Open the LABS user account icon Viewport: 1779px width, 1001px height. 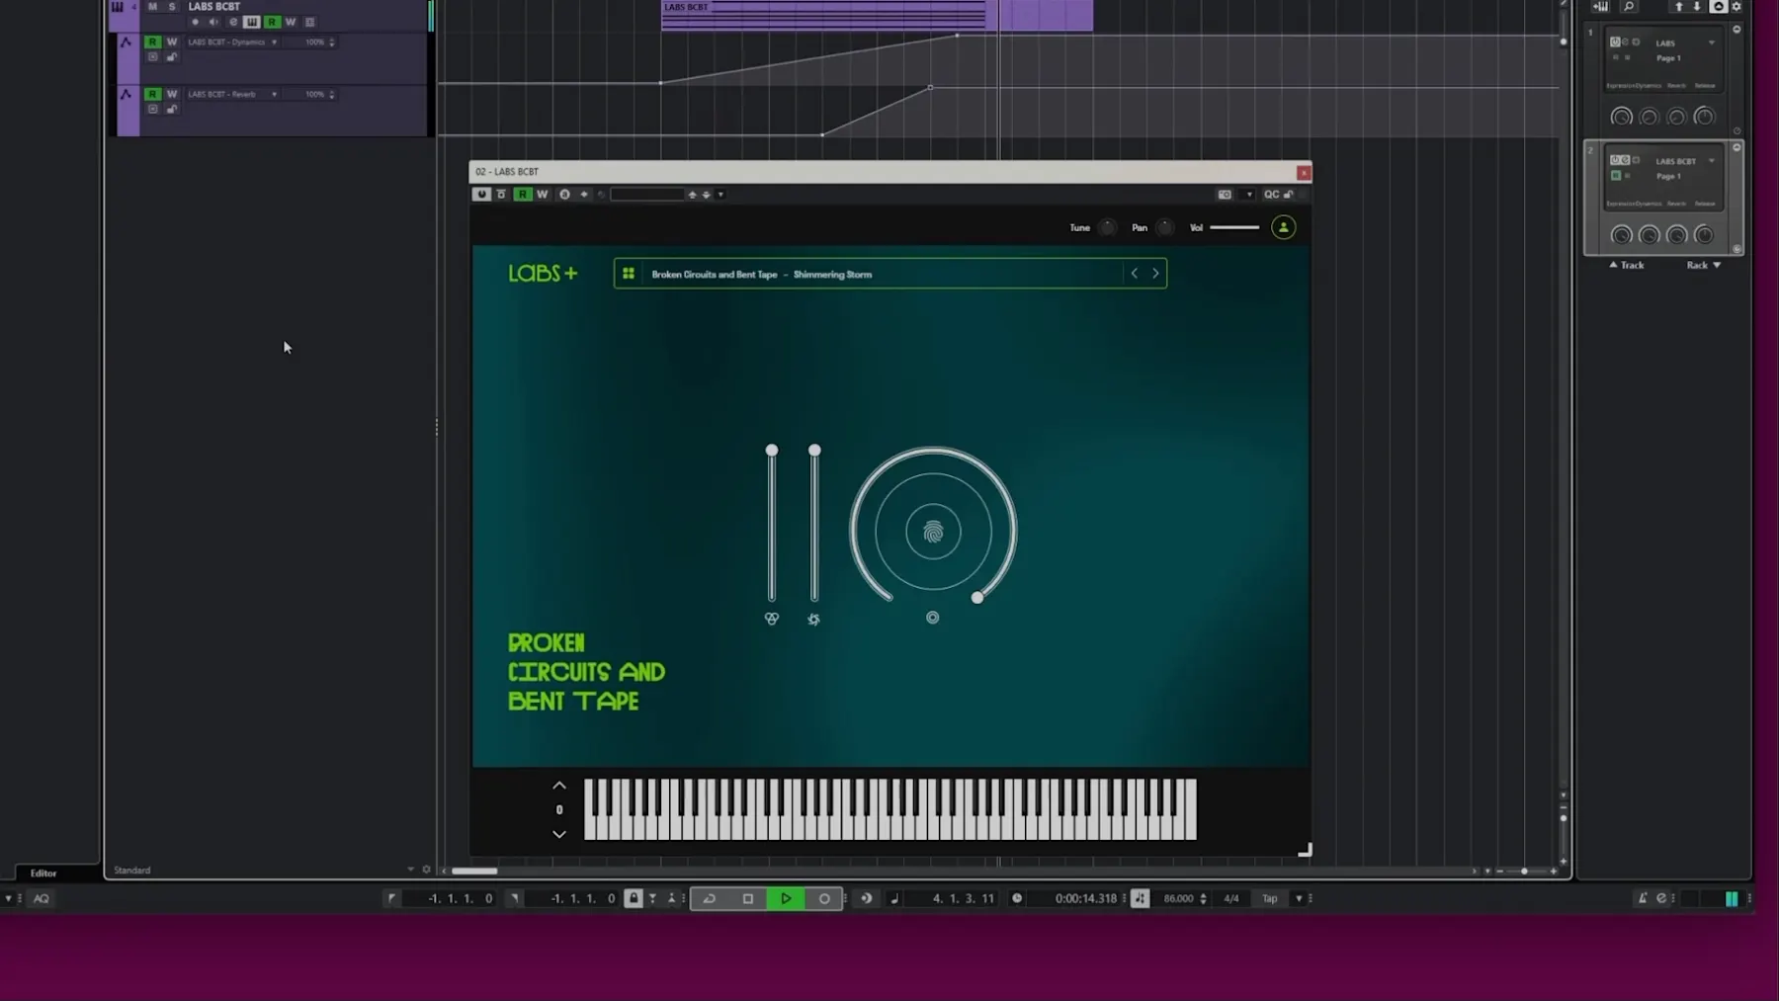tap(1283, 227)
